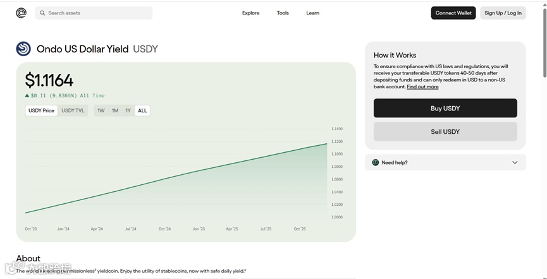Click the page vertical scrollbar thumb
This screenshot has width=547, height=279.
coord(544,42)
